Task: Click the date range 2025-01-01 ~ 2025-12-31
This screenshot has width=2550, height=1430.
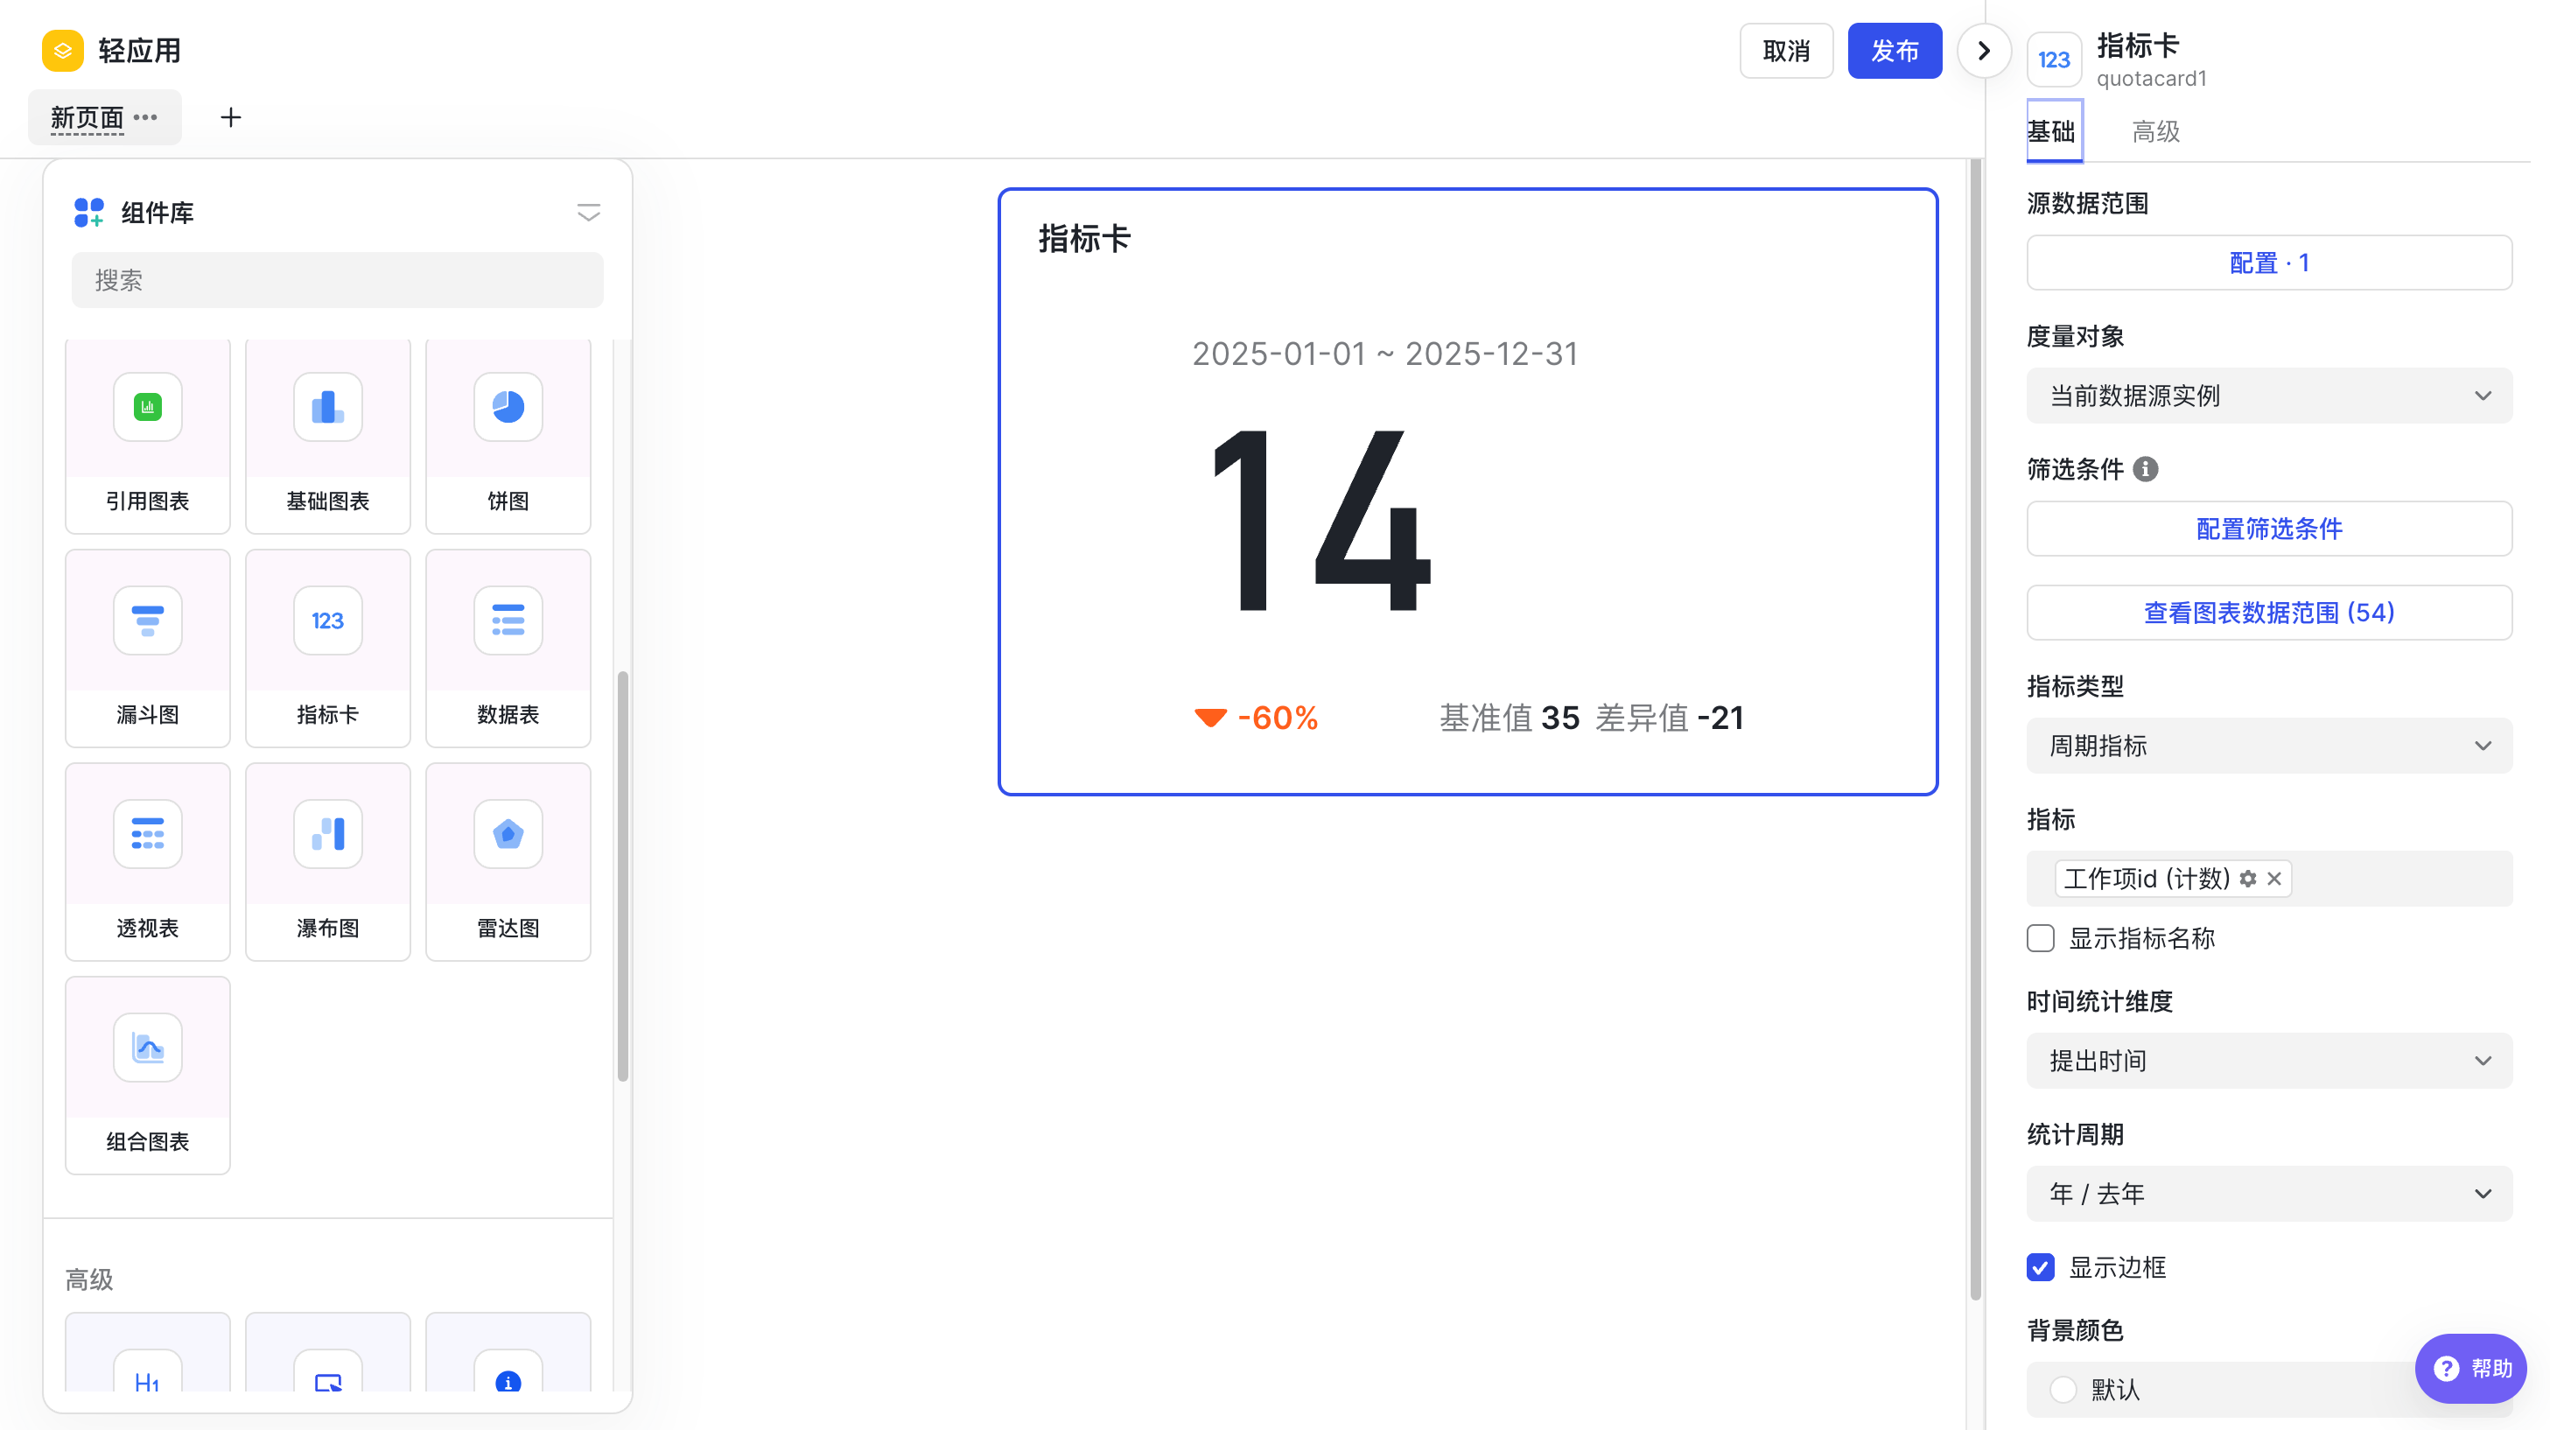Action: pyautogui.click(x=1385, y=354)
